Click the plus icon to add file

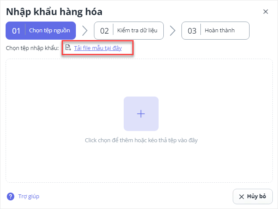141,114
